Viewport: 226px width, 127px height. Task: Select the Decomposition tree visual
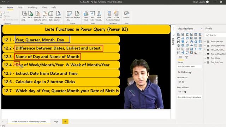tap(183, 53)
